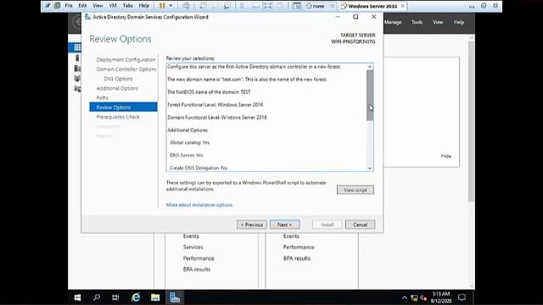Go to Paths step

click(x=102, y=98)
